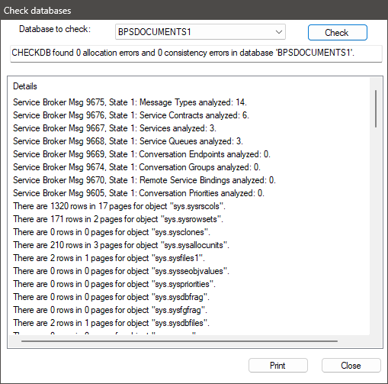Click the Print button
Image resolution: width=388 pixels, height=384 pixels.
click(278, 366)
